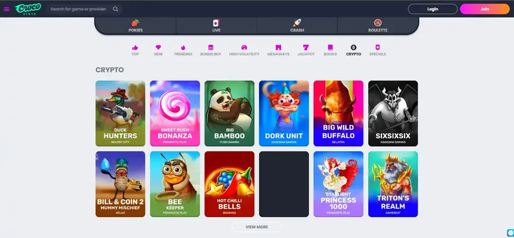Open the Roulette category tab
514x238 pixels.
pyautogui.click(x=377, y=26)
